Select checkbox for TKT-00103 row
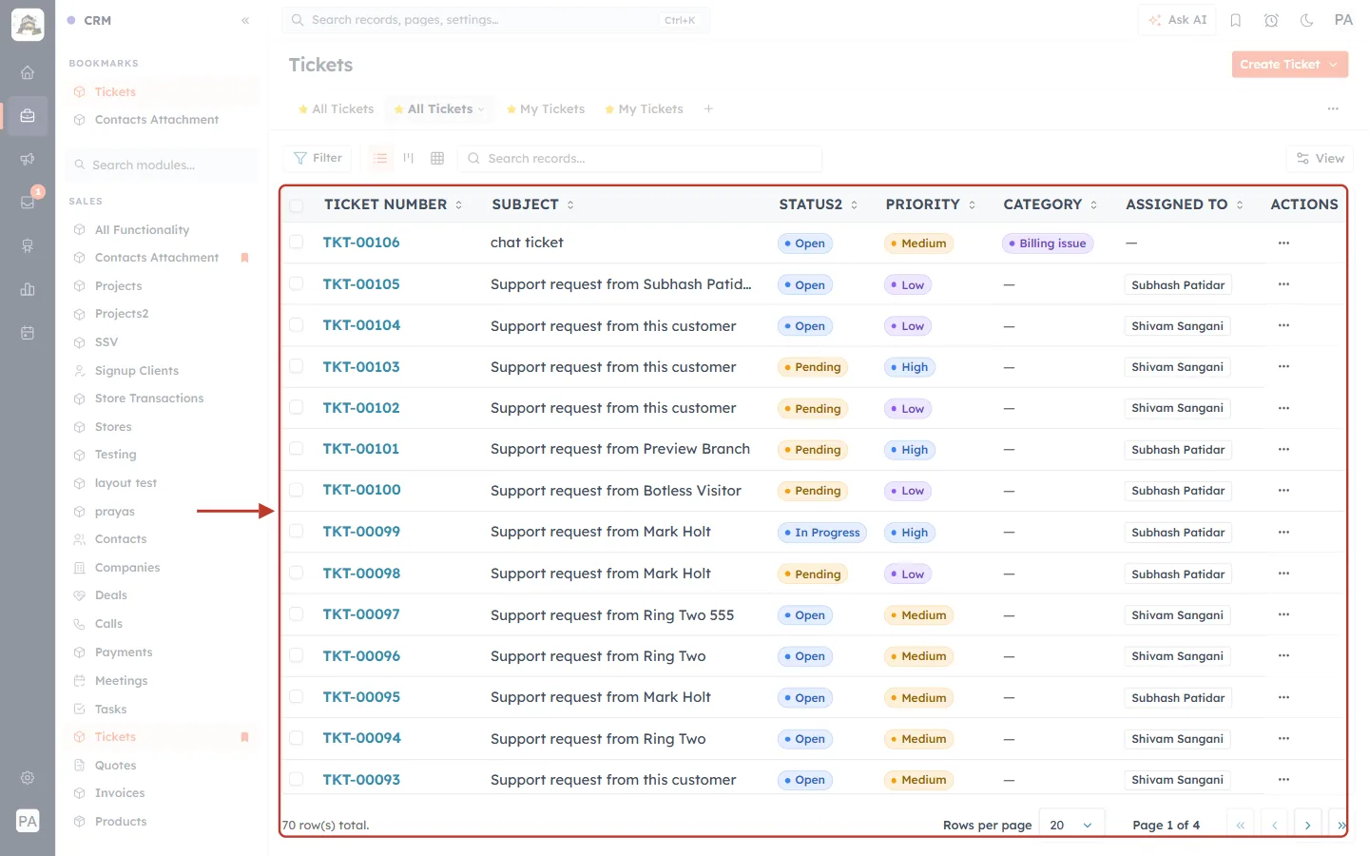 (296, 366)
